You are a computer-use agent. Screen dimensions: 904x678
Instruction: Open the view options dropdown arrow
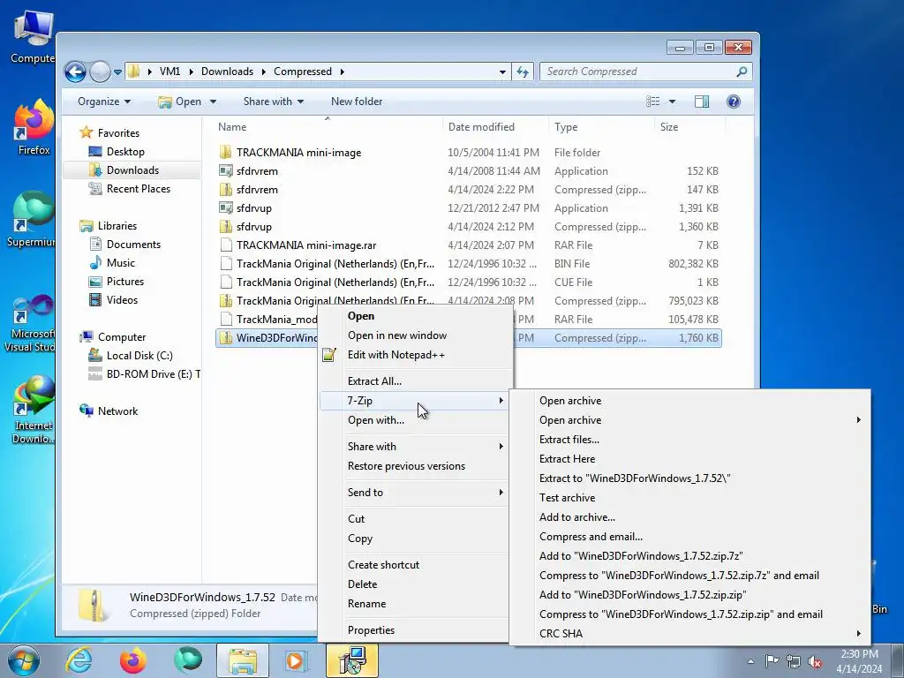coord(672,102)
